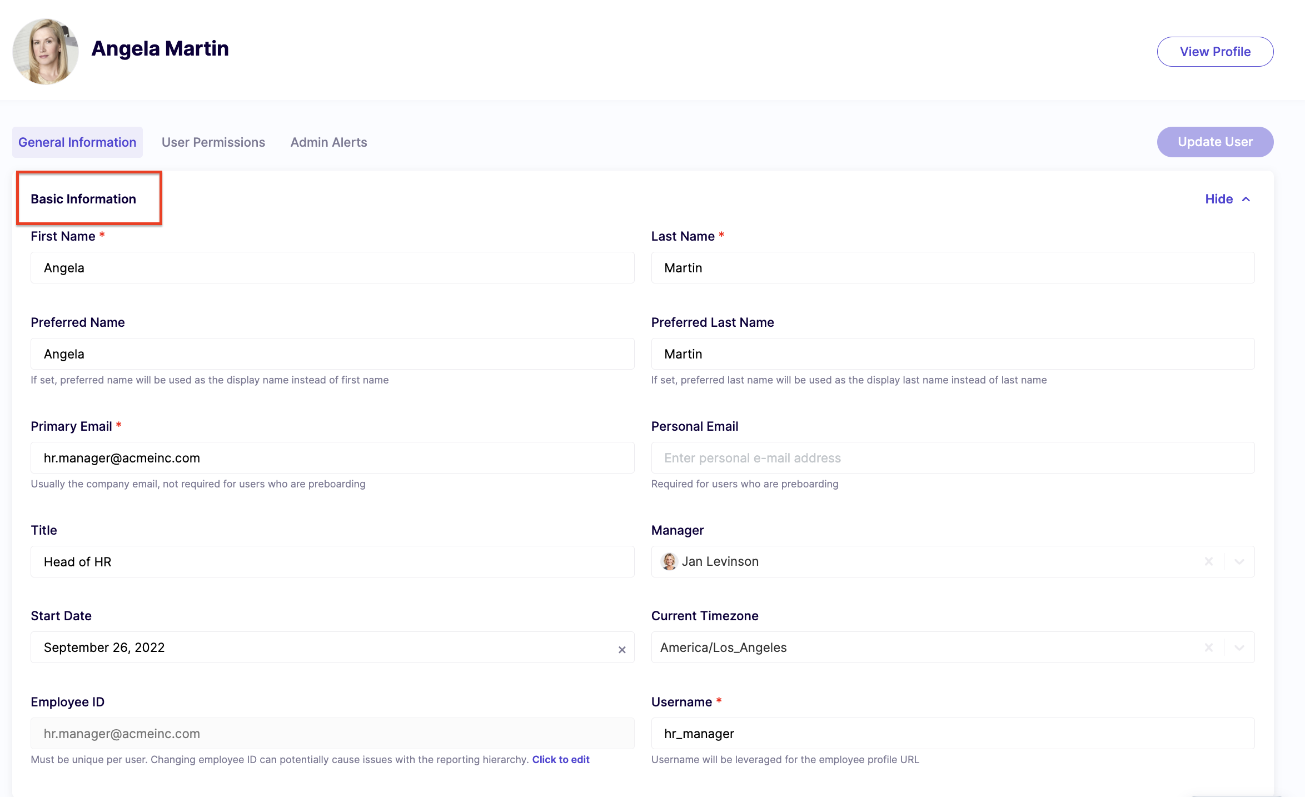Open the View Profile button
The height and width of the screenshot is (797, 1305).
click(x=1215, y=52)
